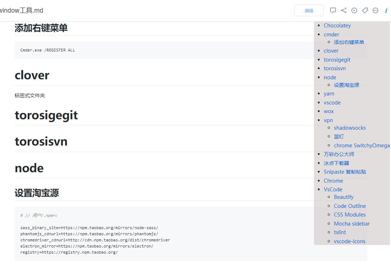Click the info icon at top right
The image size is (391, 272).
pyautogui.click(x=386, y=10)
